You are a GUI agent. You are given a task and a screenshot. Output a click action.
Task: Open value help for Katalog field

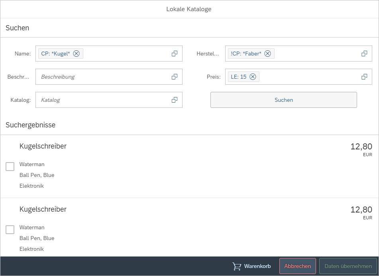pos(175,100)
